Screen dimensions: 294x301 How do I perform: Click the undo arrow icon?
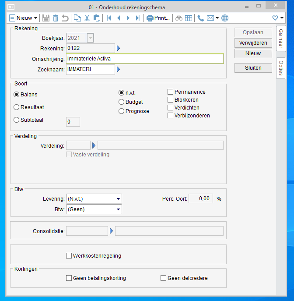(x=65, y=18)
